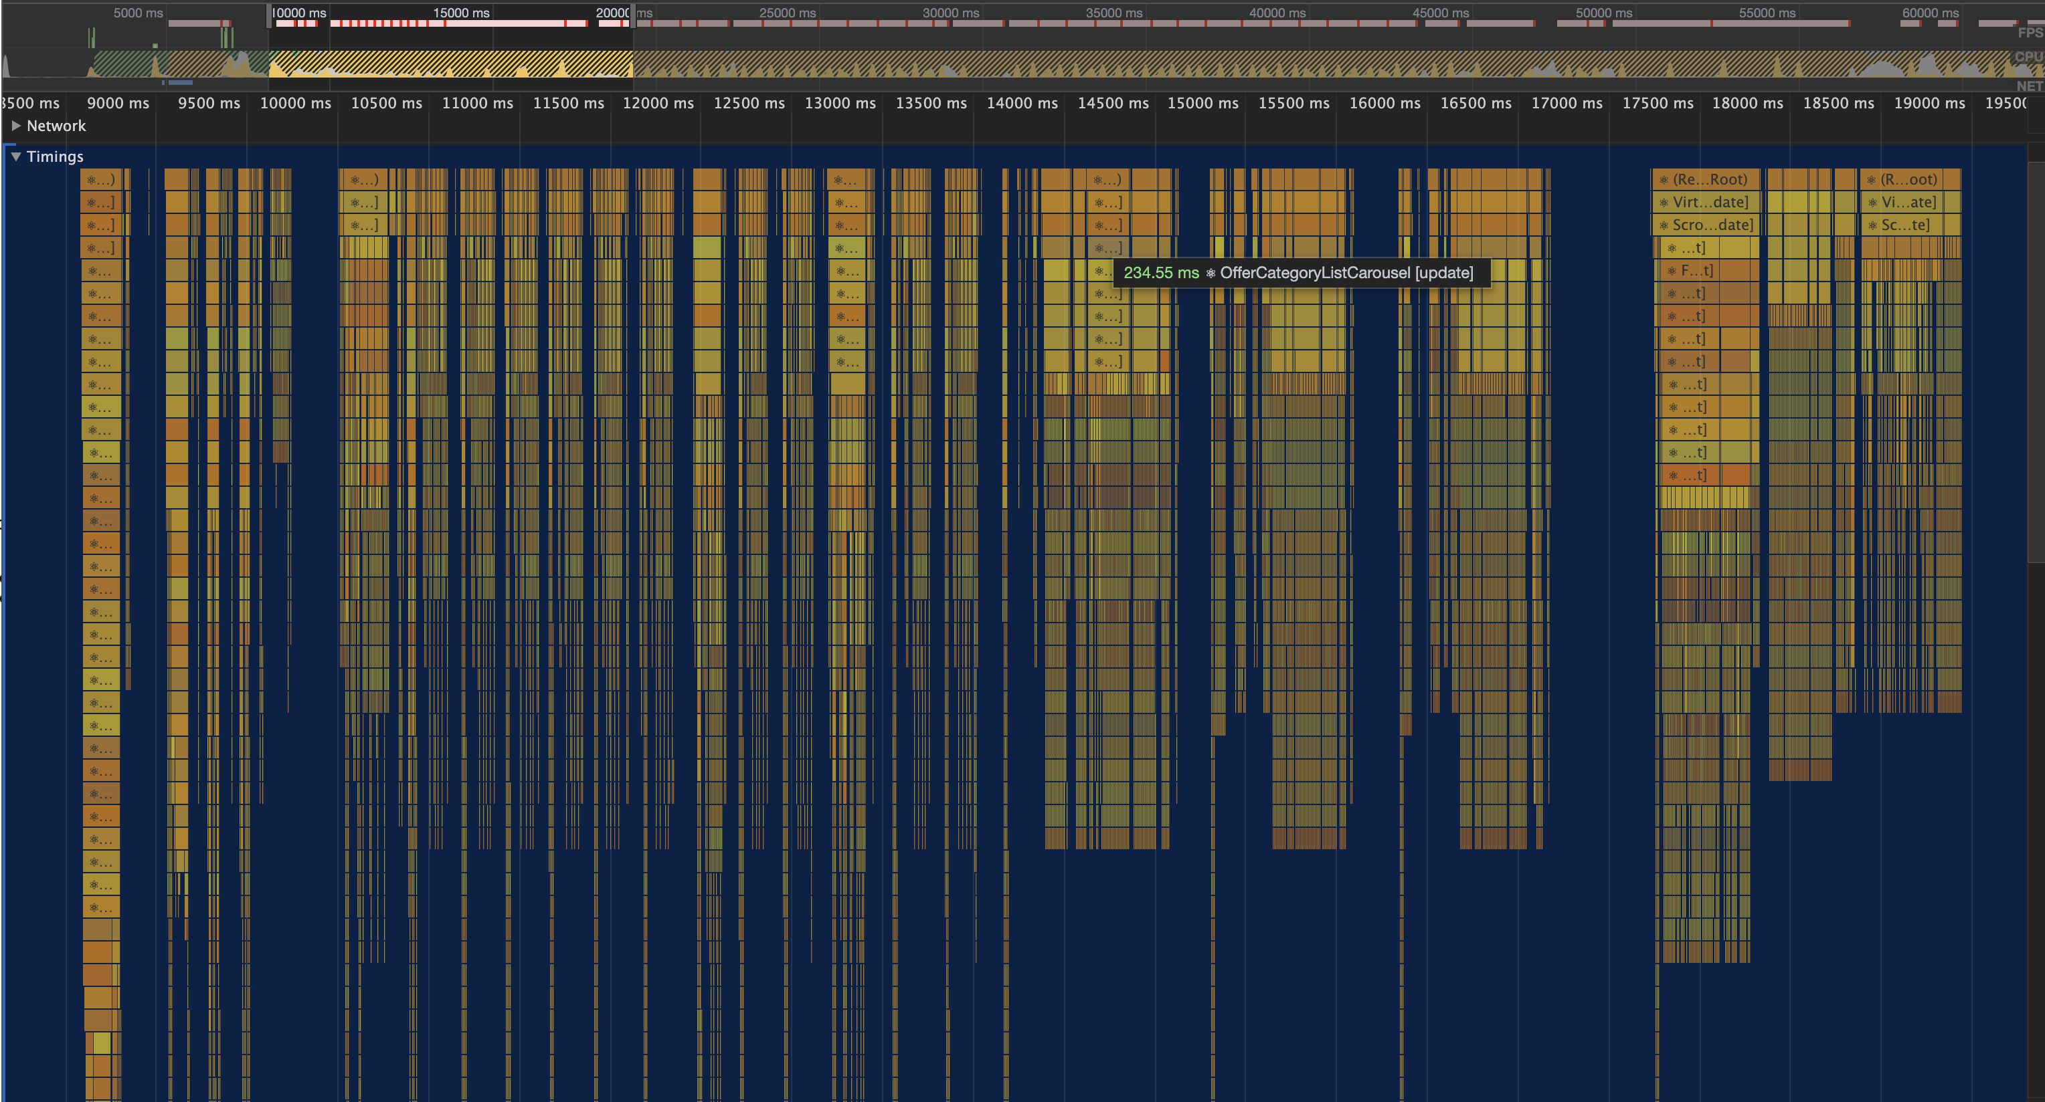Click the 50000 ms overview marker
Image resolution: width=2045 pixels, height=1102 pixels.
[x=1605, y=13]
